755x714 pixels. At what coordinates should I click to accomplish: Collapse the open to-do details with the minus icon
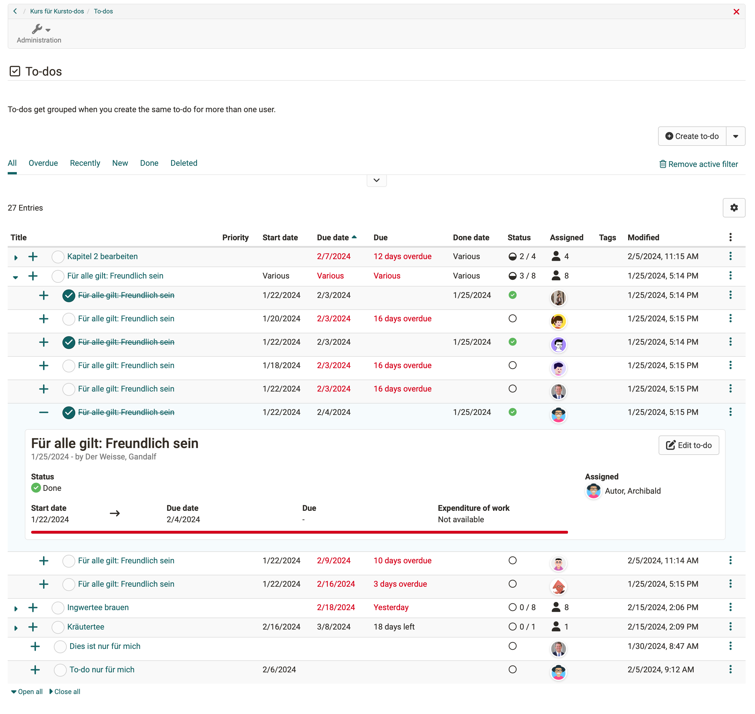[44, 412]
